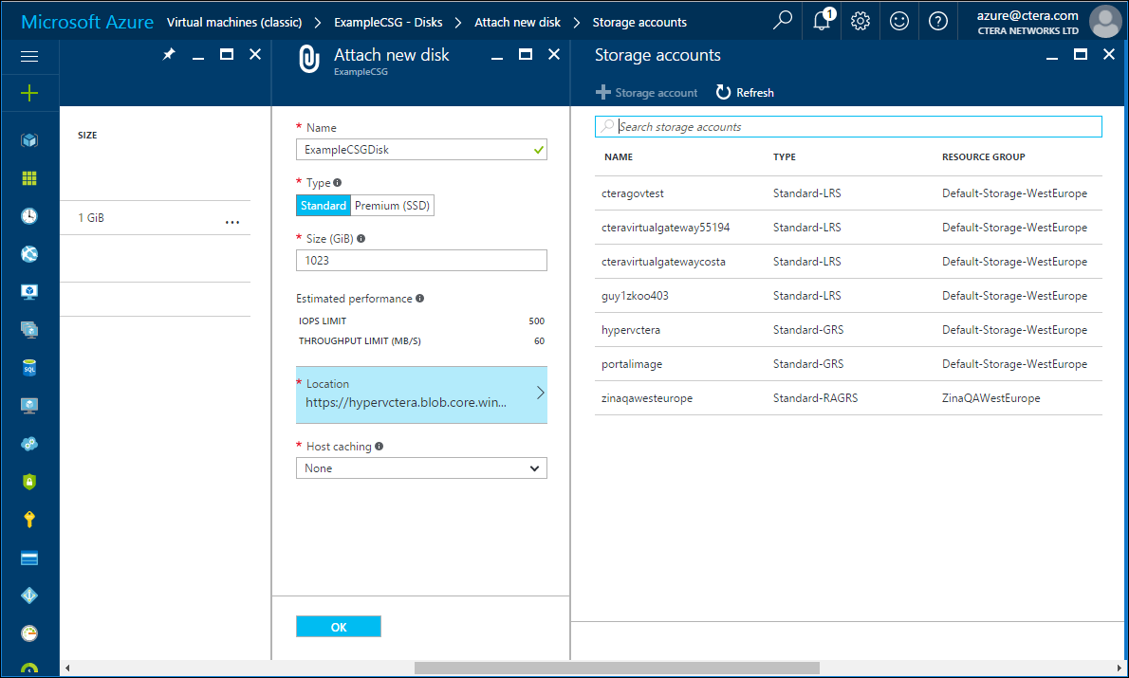Click the Name field ExampleCSGDisk

pos(421,149)
